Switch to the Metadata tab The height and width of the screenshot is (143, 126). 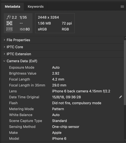coord(12,7)
